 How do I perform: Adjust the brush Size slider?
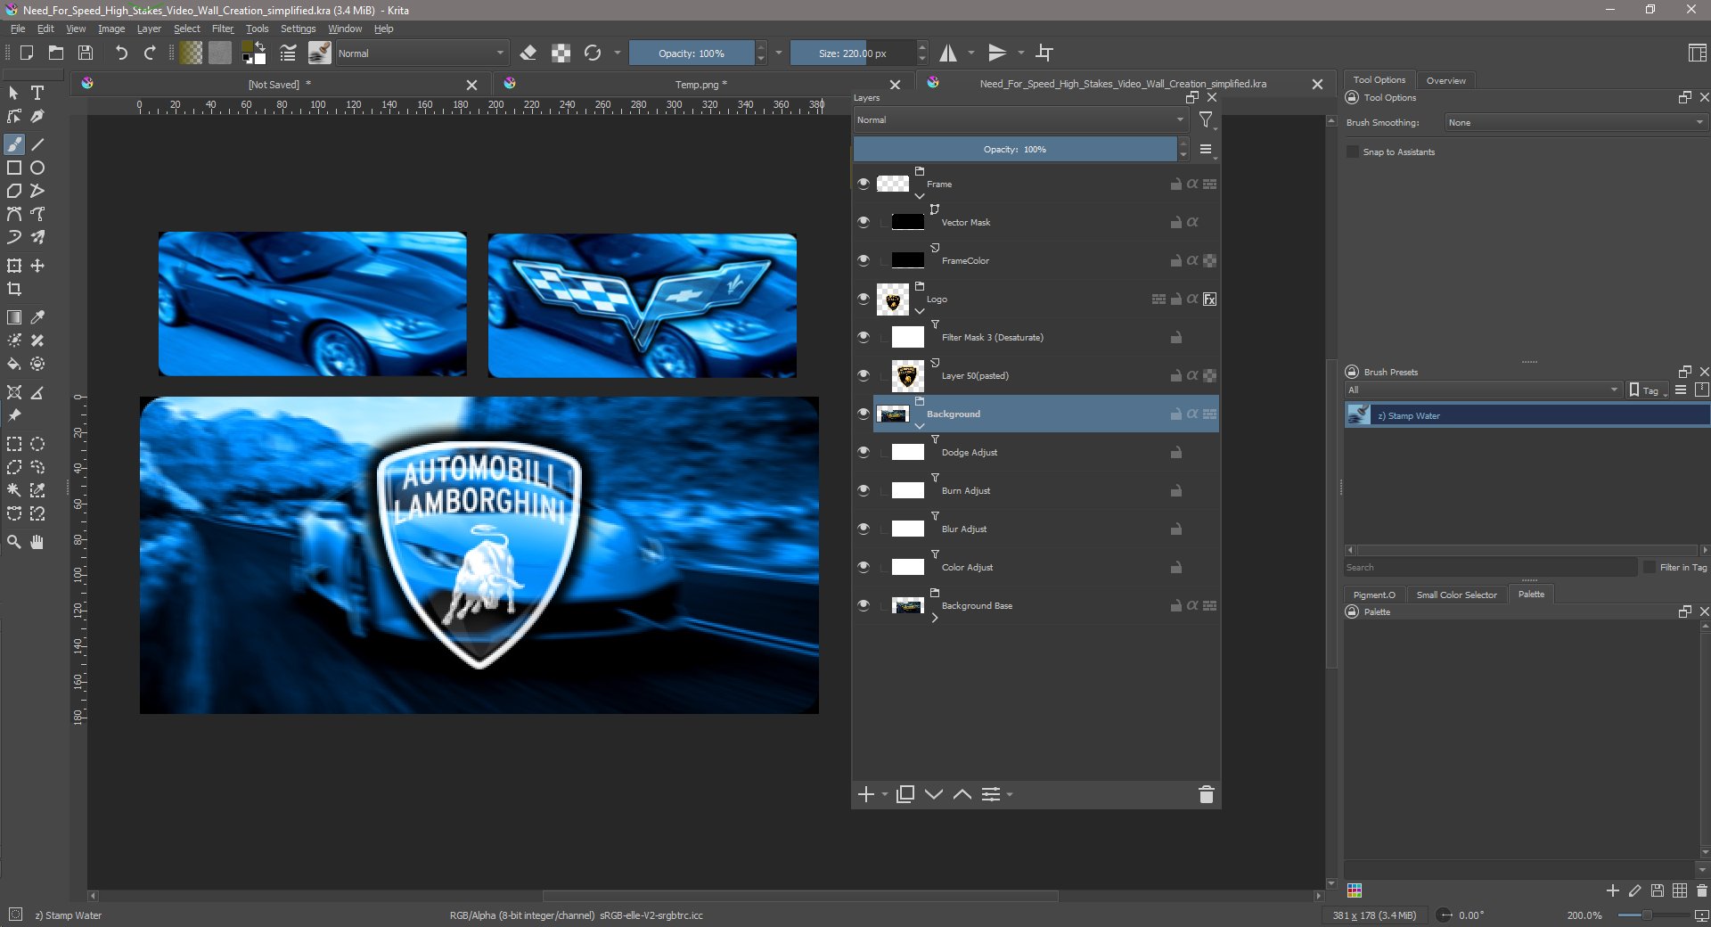(853, 53)
